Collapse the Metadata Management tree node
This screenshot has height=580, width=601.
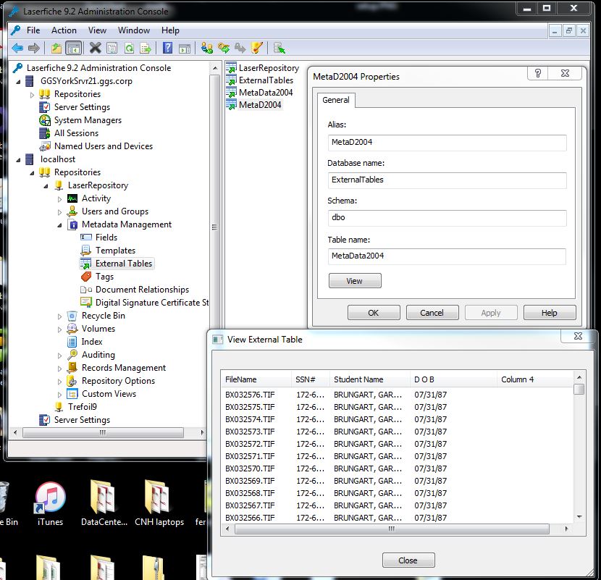[x=60, y=224]
